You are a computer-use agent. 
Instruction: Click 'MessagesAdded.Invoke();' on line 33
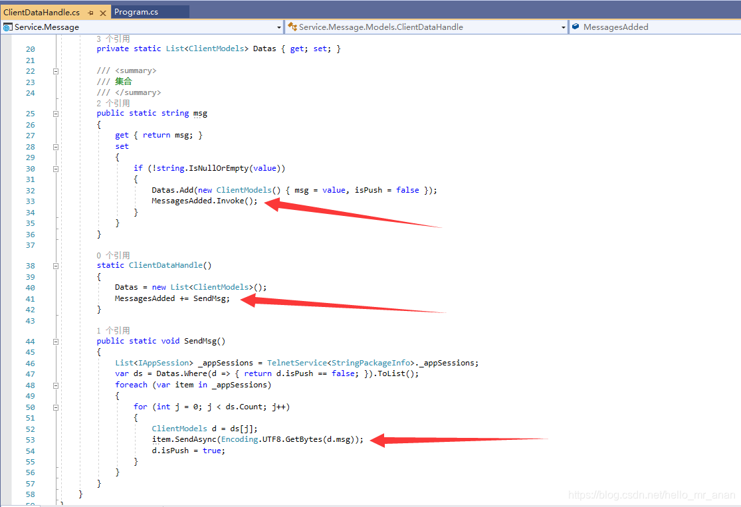click(205, 201)
